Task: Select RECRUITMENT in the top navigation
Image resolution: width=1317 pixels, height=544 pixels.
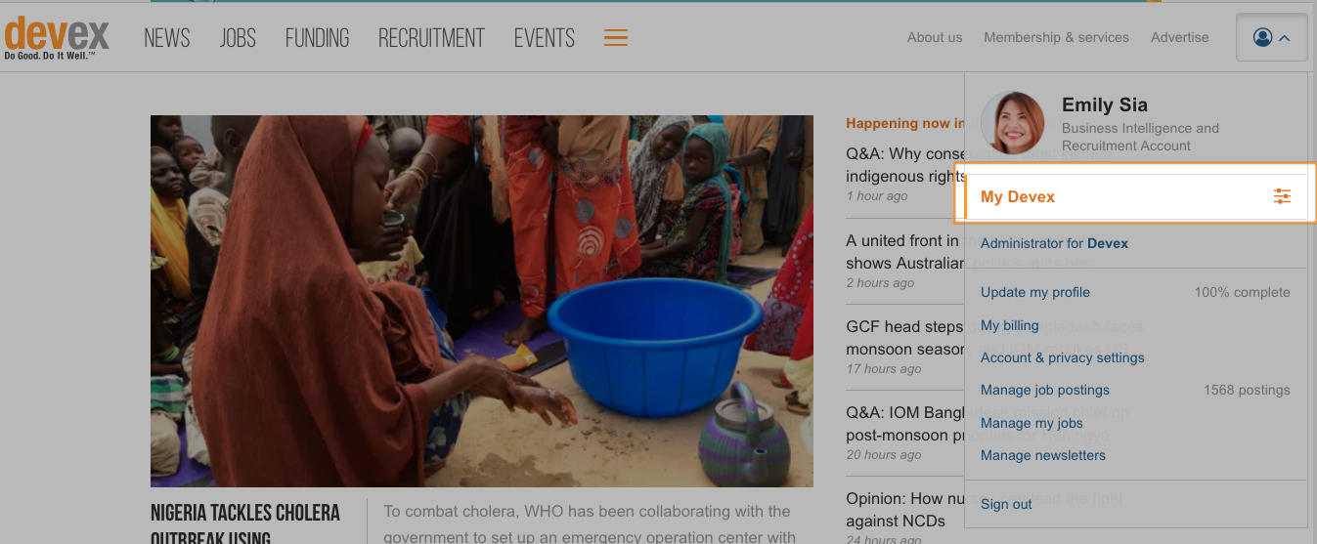Action: pos(431,38)
